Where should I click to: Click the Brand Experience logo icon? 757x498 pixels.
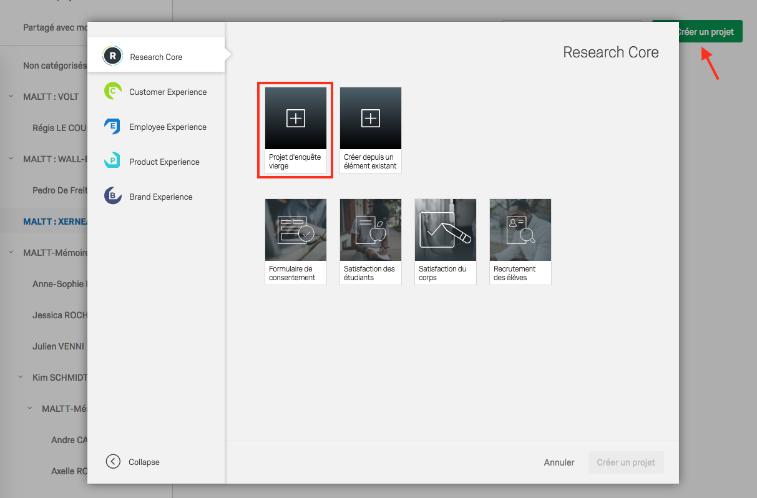[112, 196]
